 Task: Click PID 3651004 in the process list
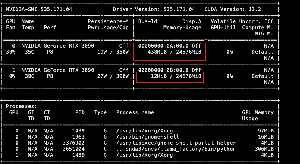click(74, 149)
